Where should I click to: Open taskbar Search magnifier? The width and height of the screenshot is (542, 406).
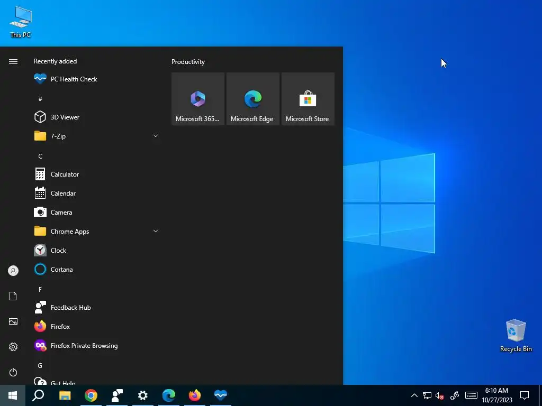38,395
